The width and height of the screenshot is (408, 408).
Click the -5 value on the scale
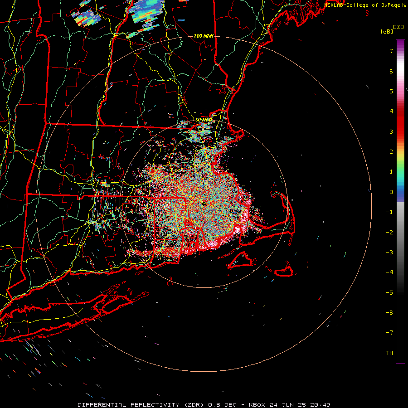coord(389,293)
